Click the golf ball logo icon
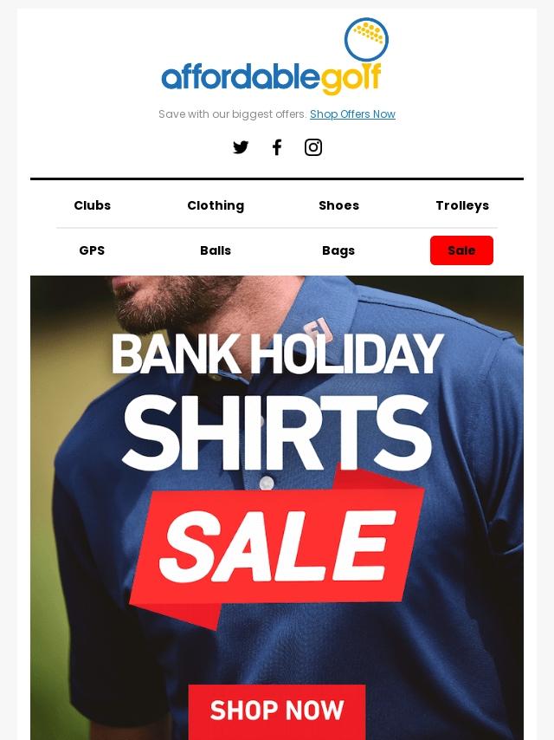The image size is (554, 740). pyautogui.click(x=366, y=40)
